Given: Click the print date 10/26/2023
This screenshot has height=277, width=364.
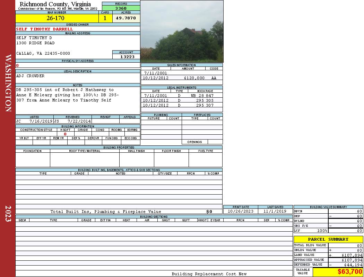Looking at the screenshot, I should tap(240, 211).
